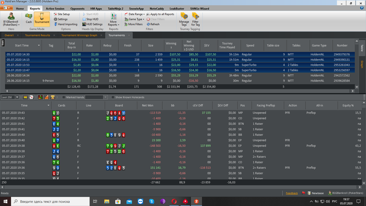
Task: Open File Explorer from taskbar
Action: pos(107,201)
